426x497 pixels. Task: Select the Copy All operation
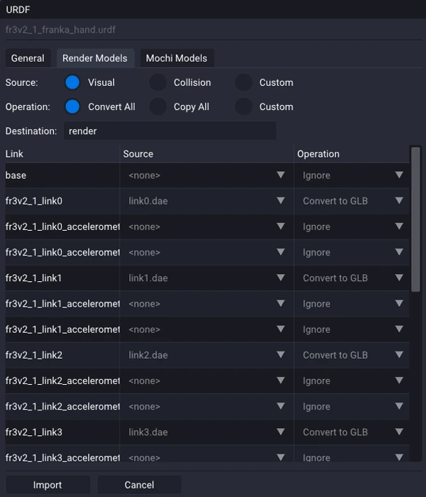pos(158,106)
